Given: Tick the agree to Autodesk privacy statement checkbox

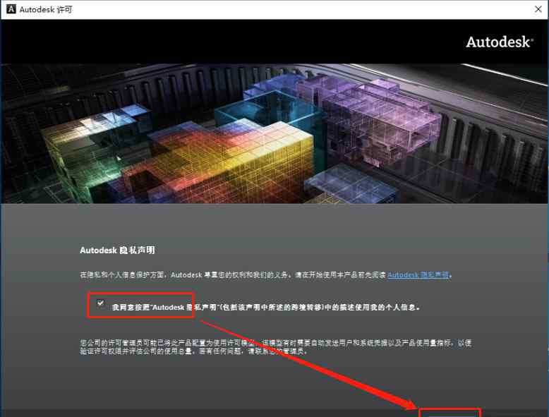Looking at the screenshot, I should tap(100, 303).
